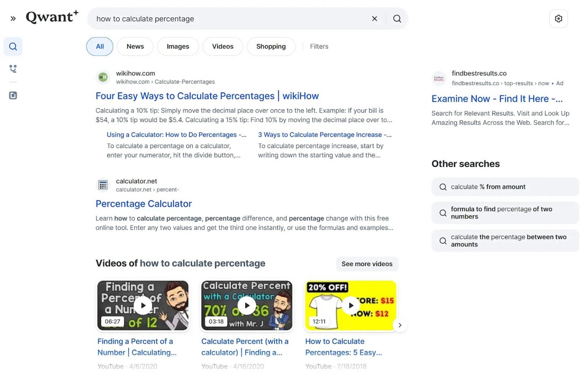Open Qwant settings with the gear icon
Viewport: 584px width, 378px height.
[559, 18]
